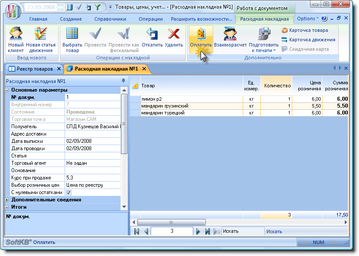Viewport: 359px width, 256px height.
Task: Open Карточка движения
Action: coord(308,40)
